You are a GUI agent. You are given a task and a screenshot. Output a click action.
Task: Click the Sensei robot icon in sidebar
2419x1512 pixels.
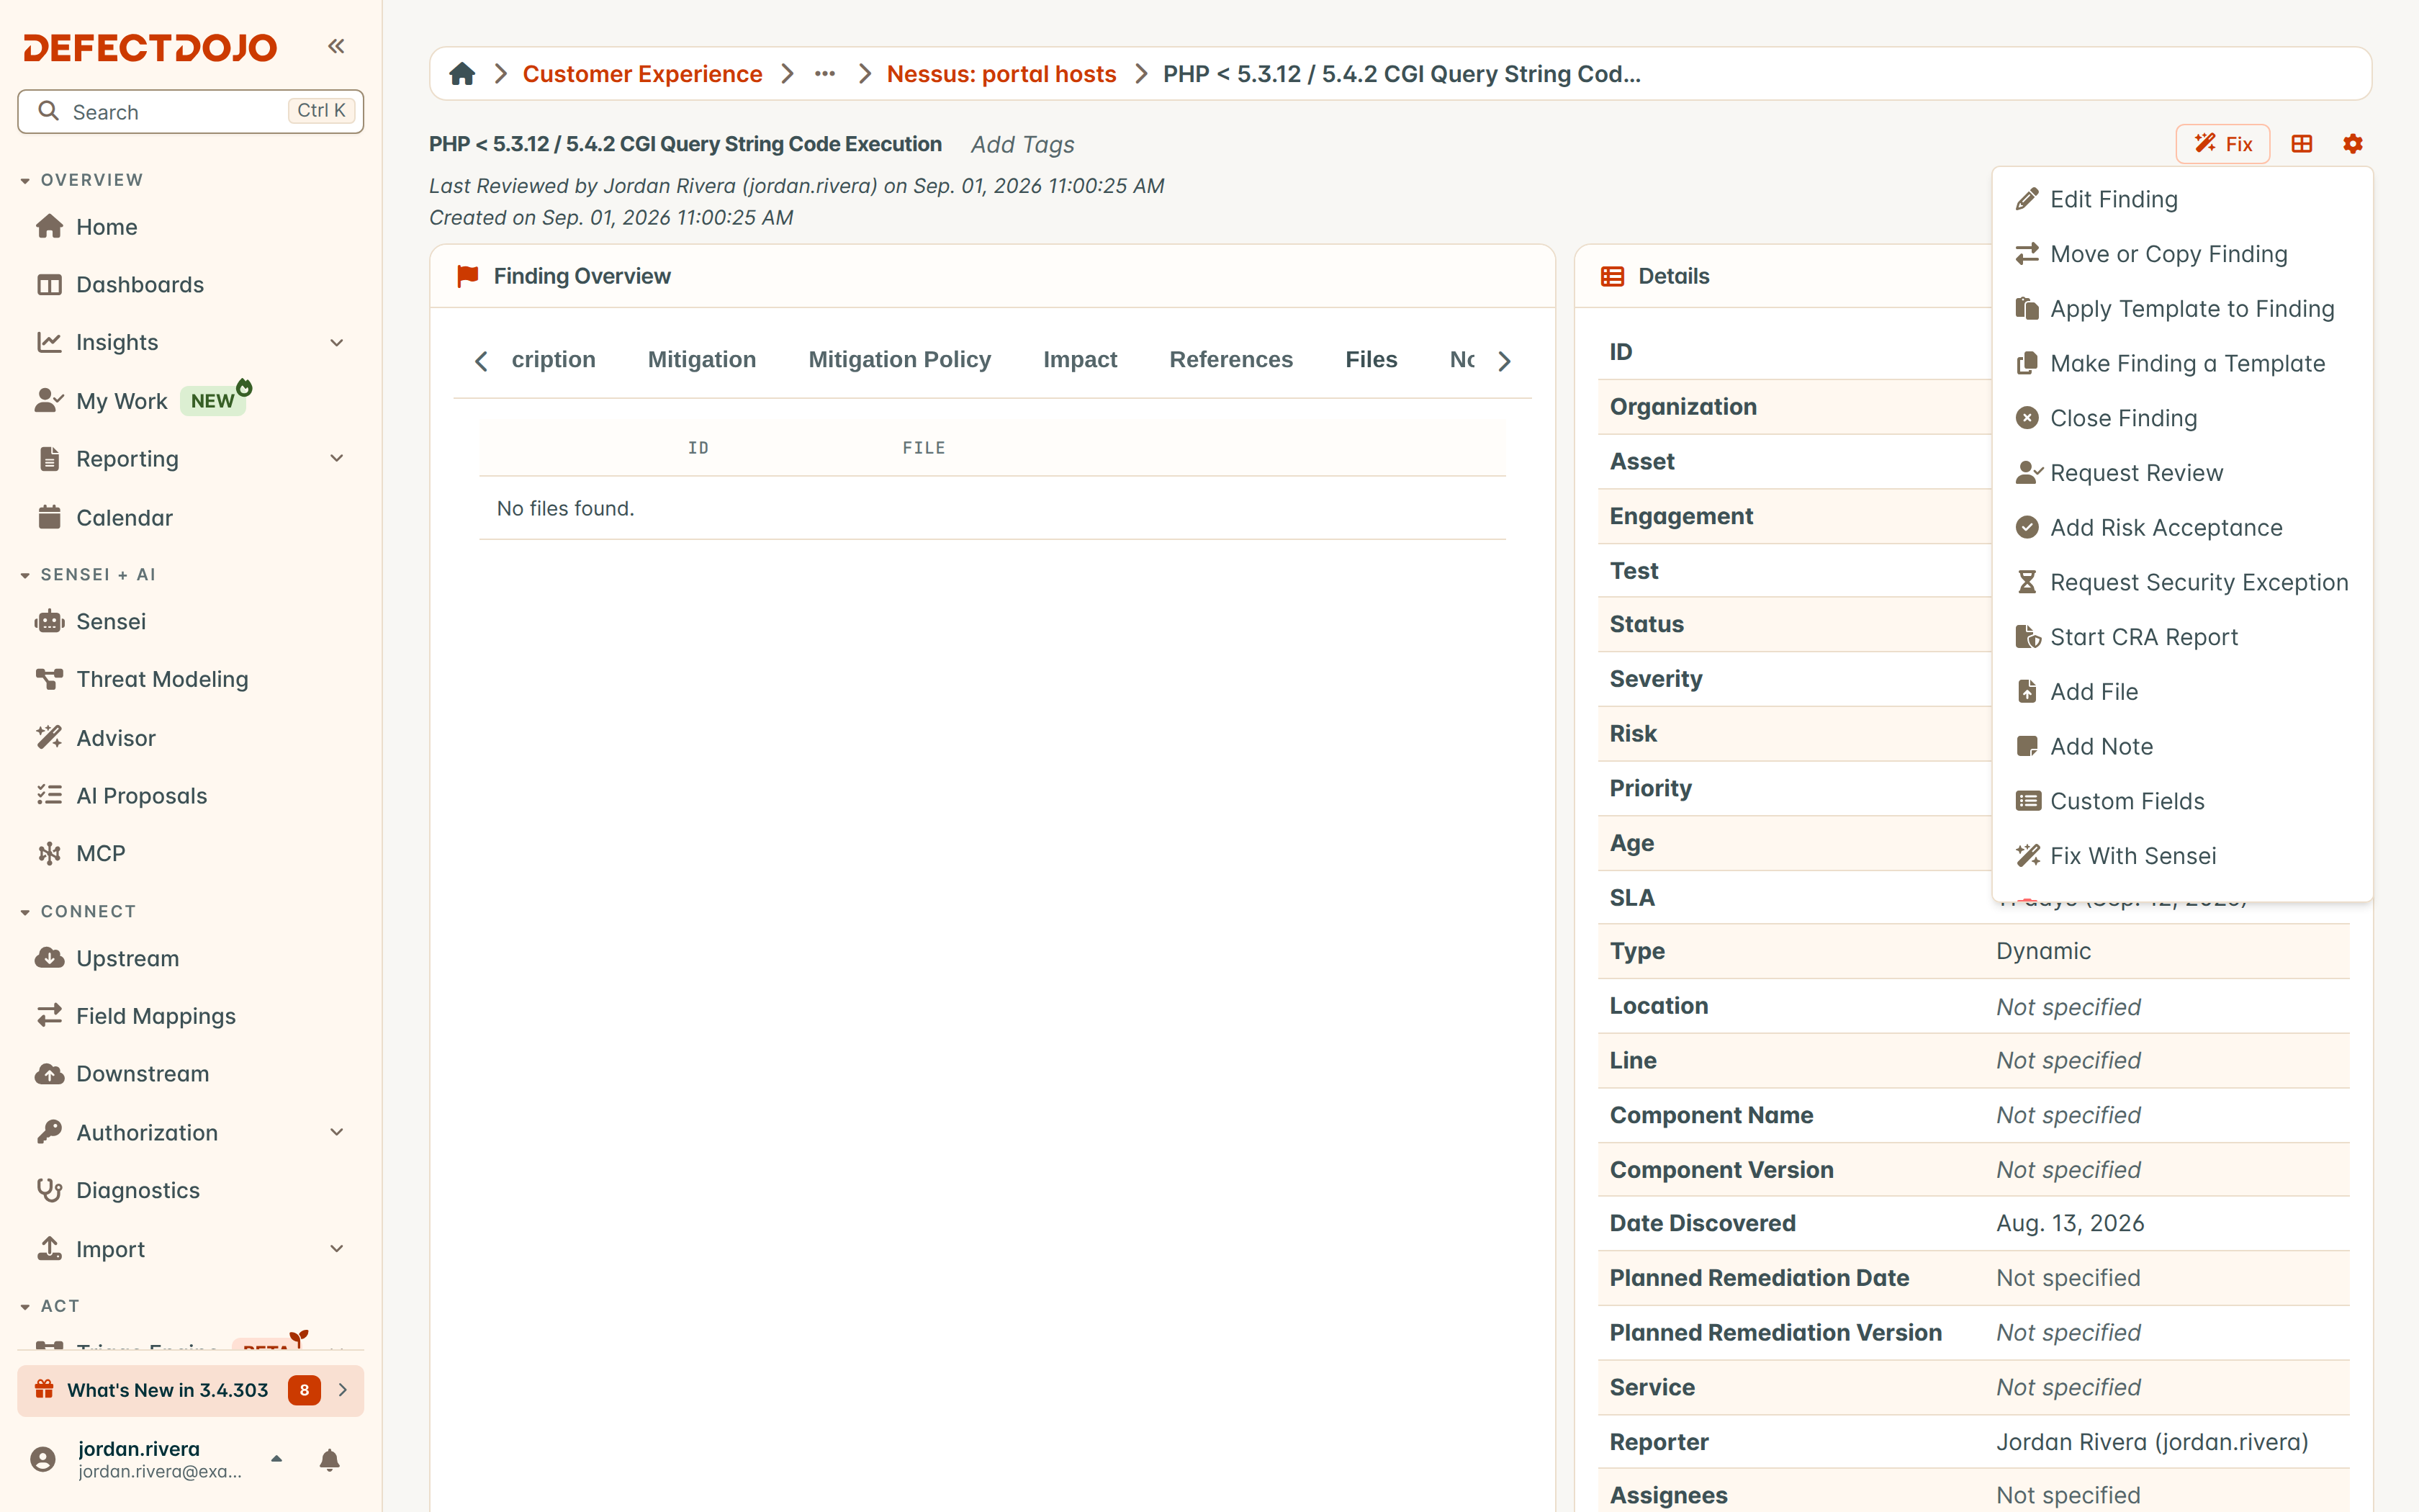click(49, 622)
